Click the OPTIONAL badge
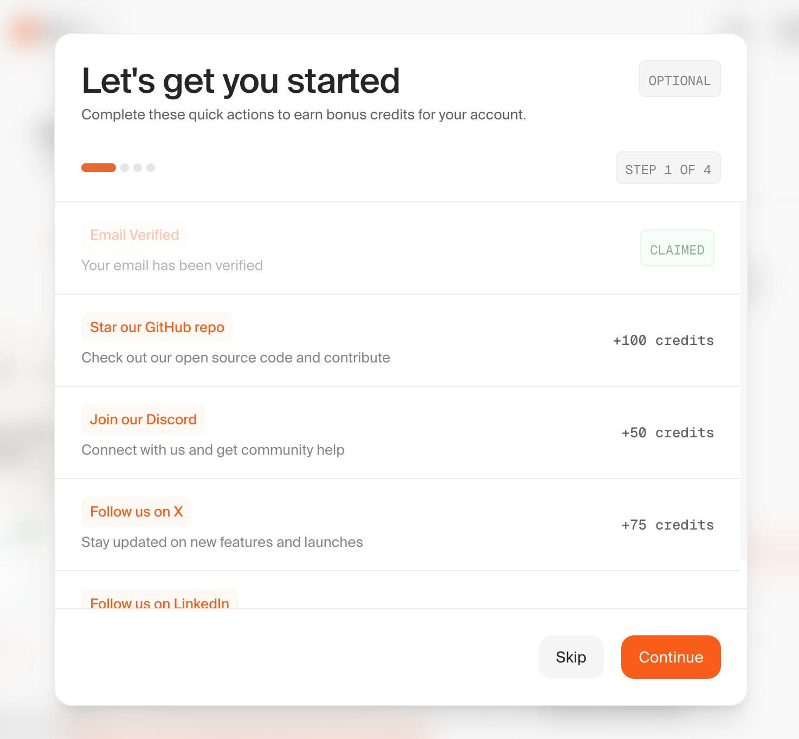Screen dimensions: 799x739 point(679,79)
